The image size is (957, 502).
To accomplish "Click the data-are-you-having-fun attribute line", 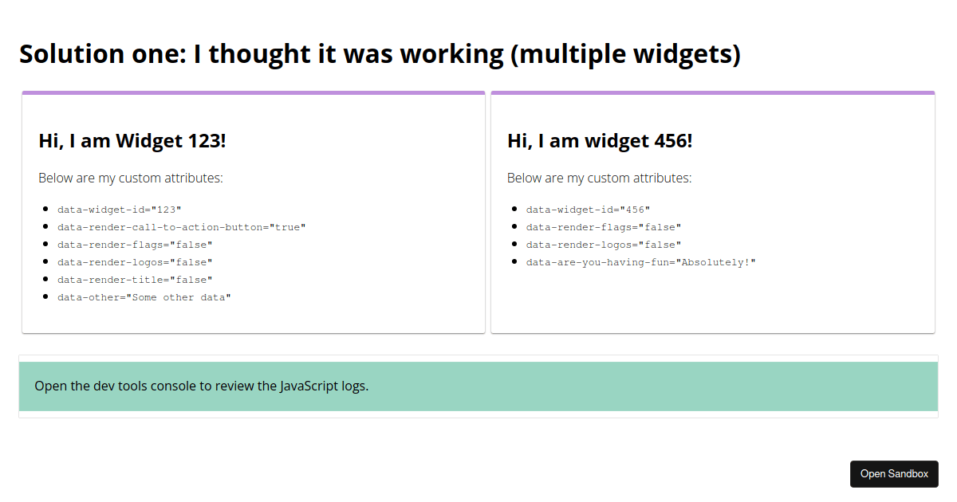I will tap(640, 262).
